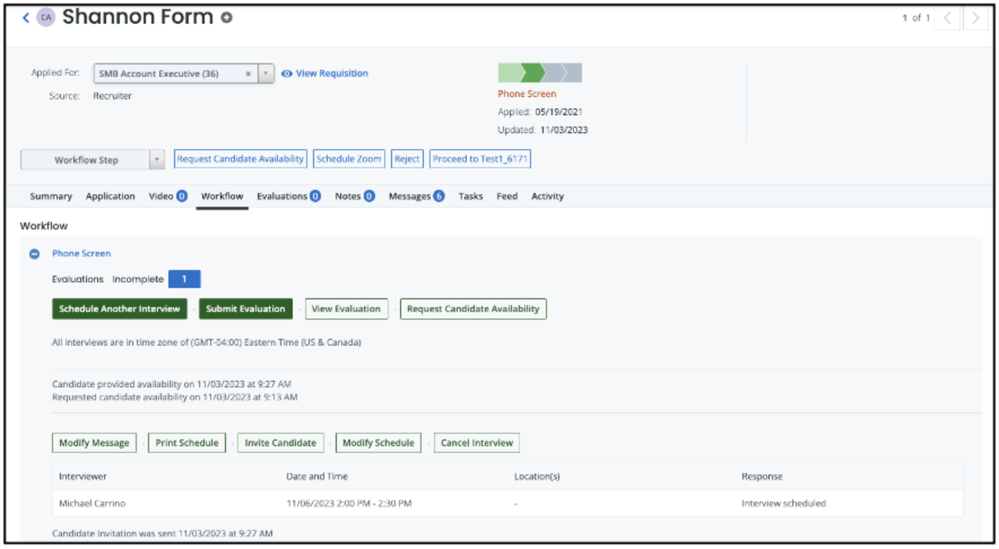This screenshot has width=999, height=549.
Task: Click the Print Schedule button
Action: (x=187, y=443)
